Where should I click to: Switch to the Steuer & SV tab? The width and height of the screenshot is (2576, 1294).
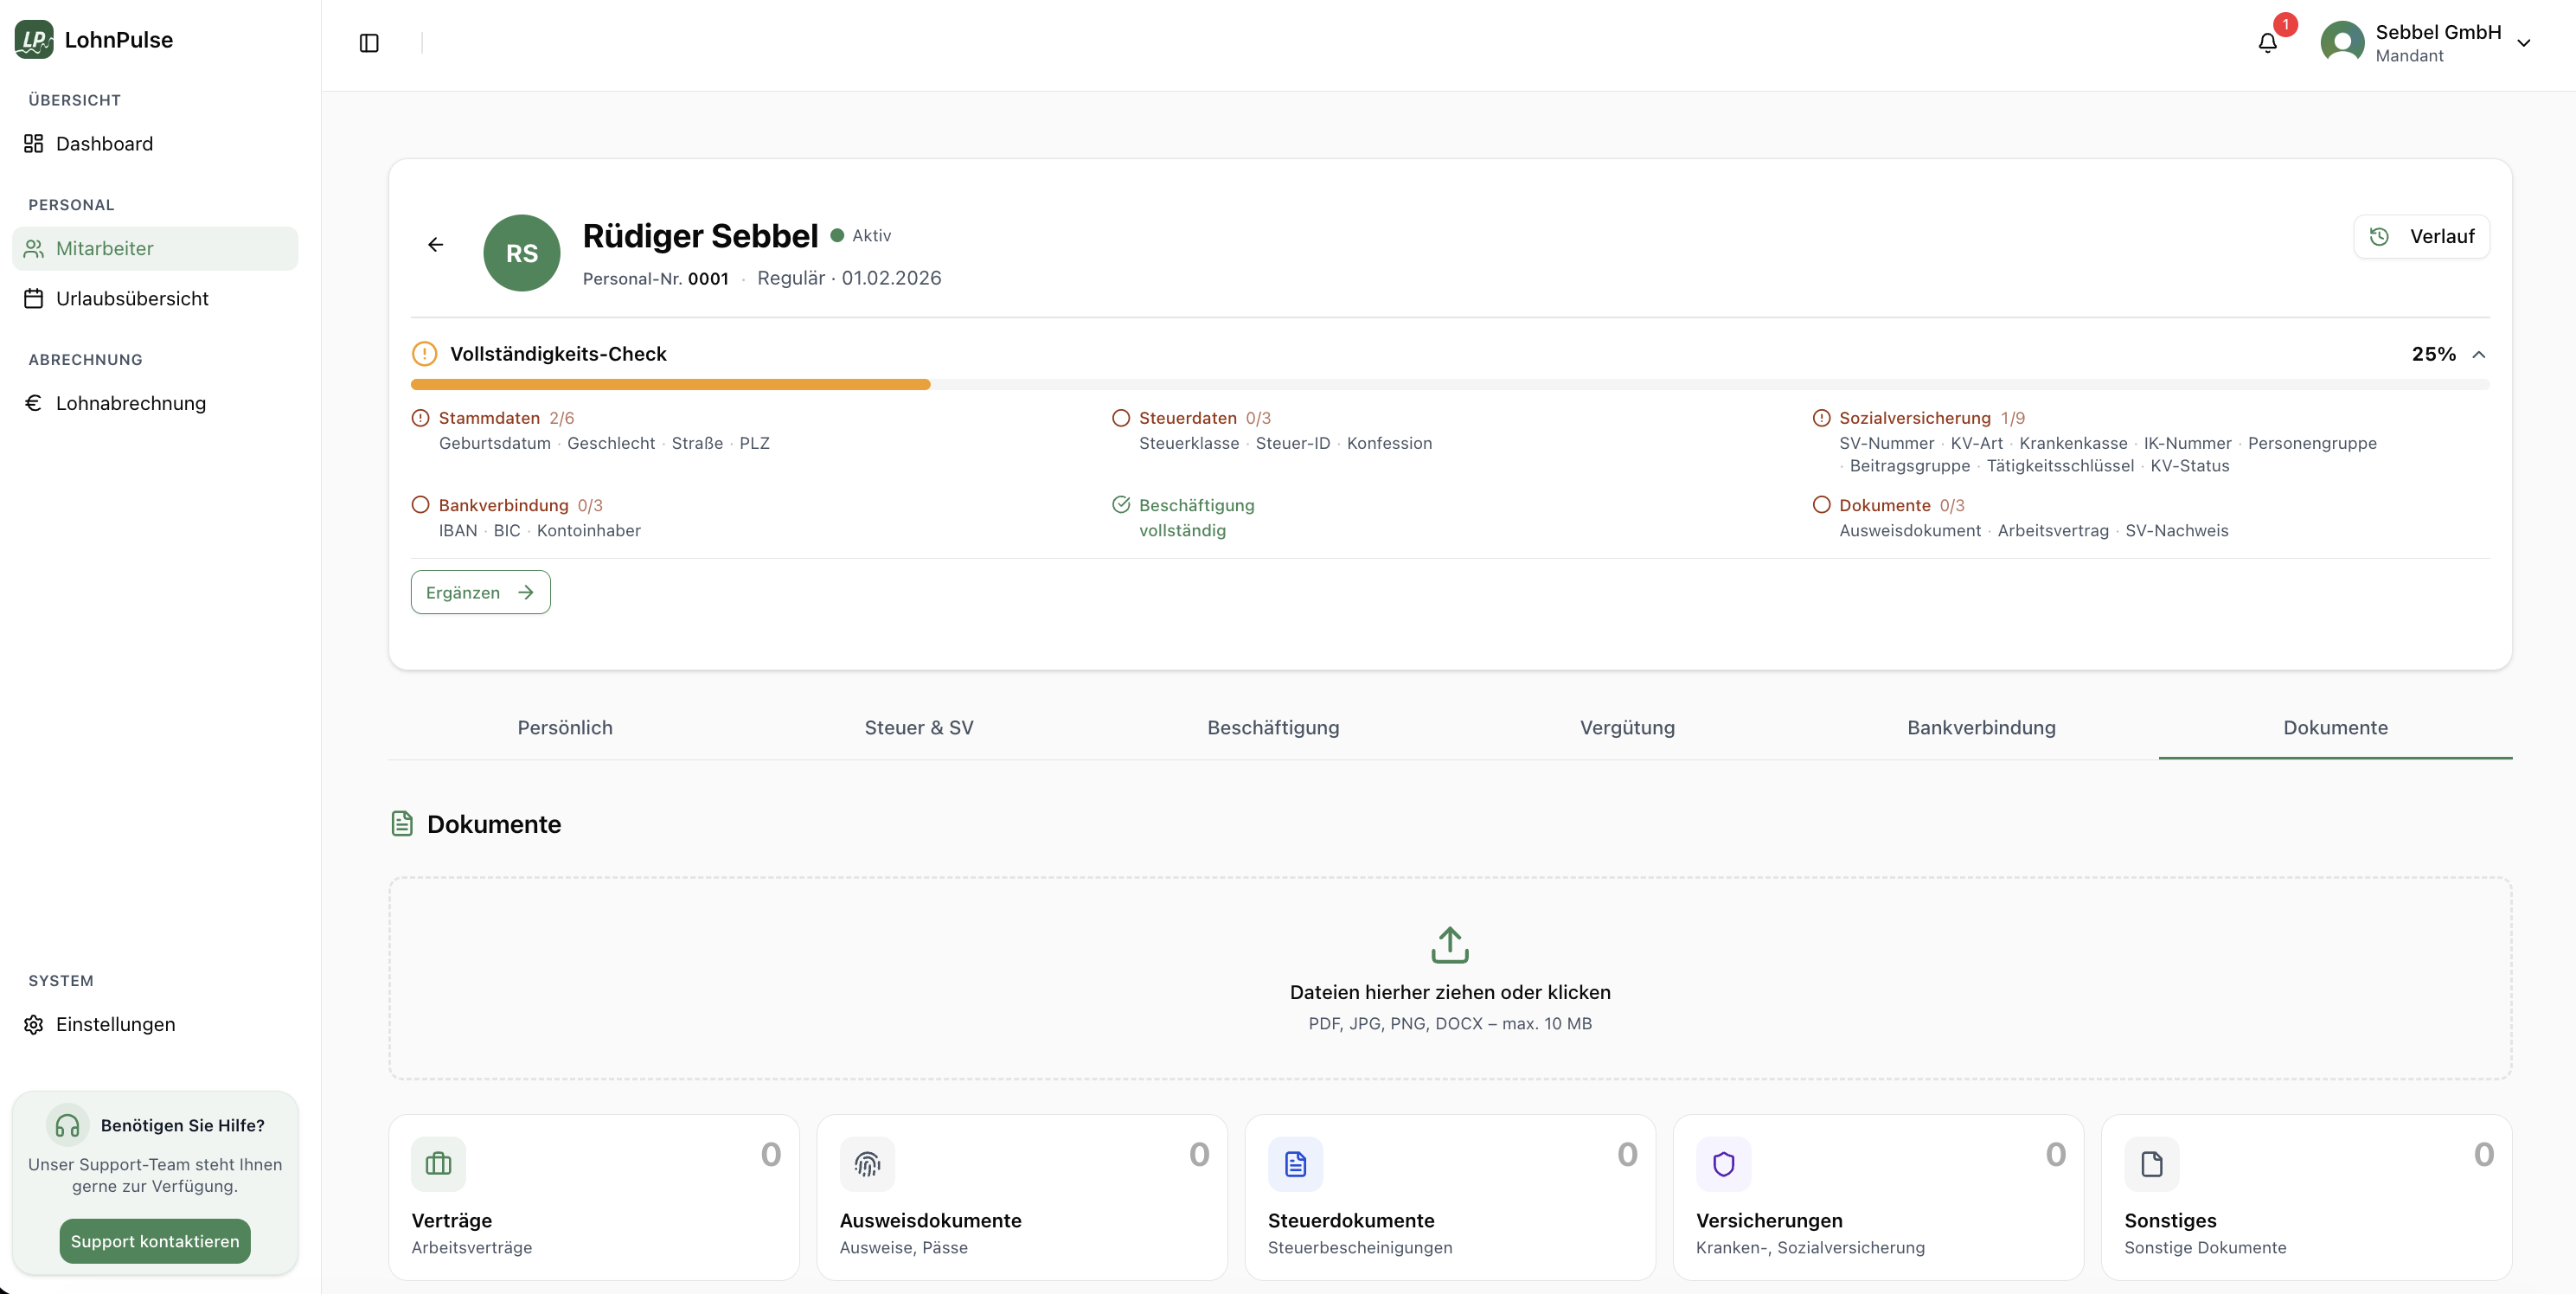[918, 727]
